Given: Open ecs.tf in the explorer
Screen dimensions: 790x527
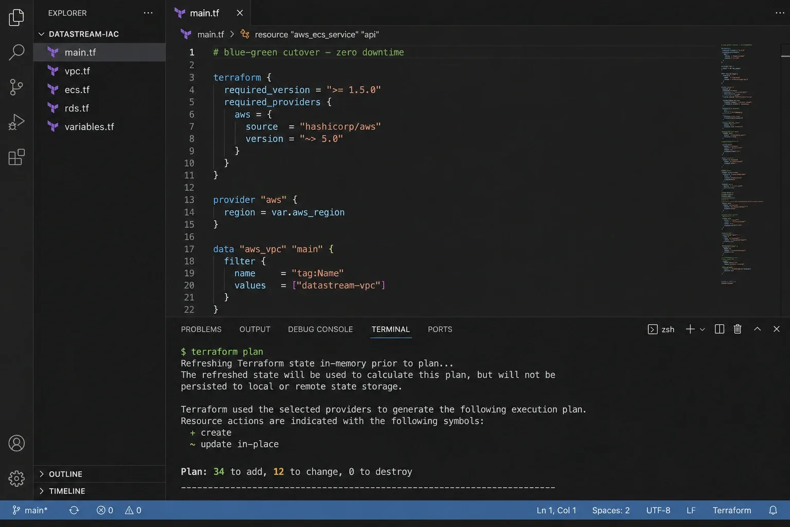Looking at the screenshot, I should (100, 90).
